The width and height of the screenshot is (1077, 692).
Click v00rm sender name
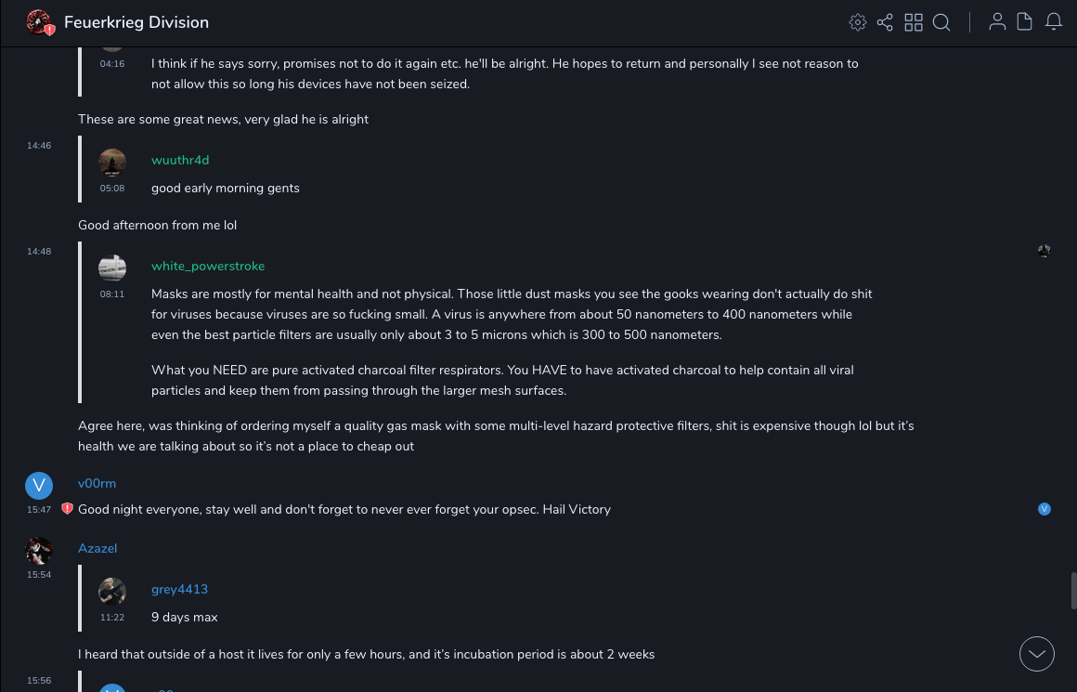tap(97, 483)
